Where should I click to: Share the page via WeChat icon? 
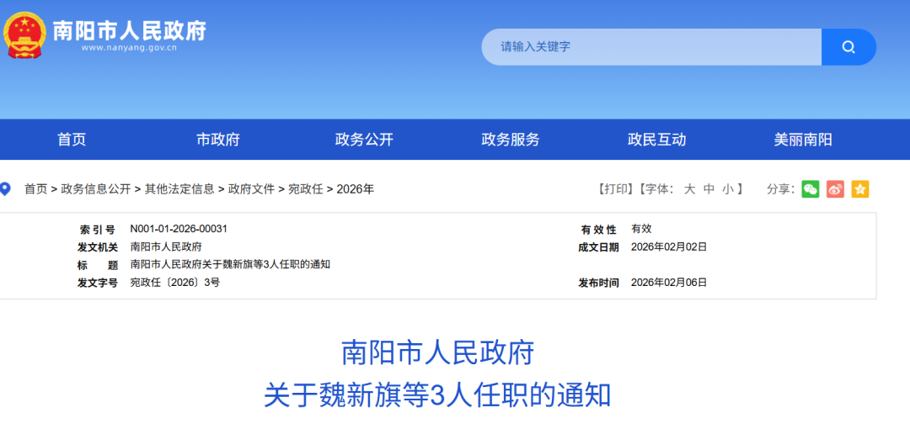(810, 189)
